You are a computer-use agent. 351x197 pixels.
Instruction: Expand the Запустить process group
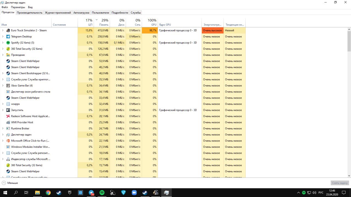click(x=3, y=110)
